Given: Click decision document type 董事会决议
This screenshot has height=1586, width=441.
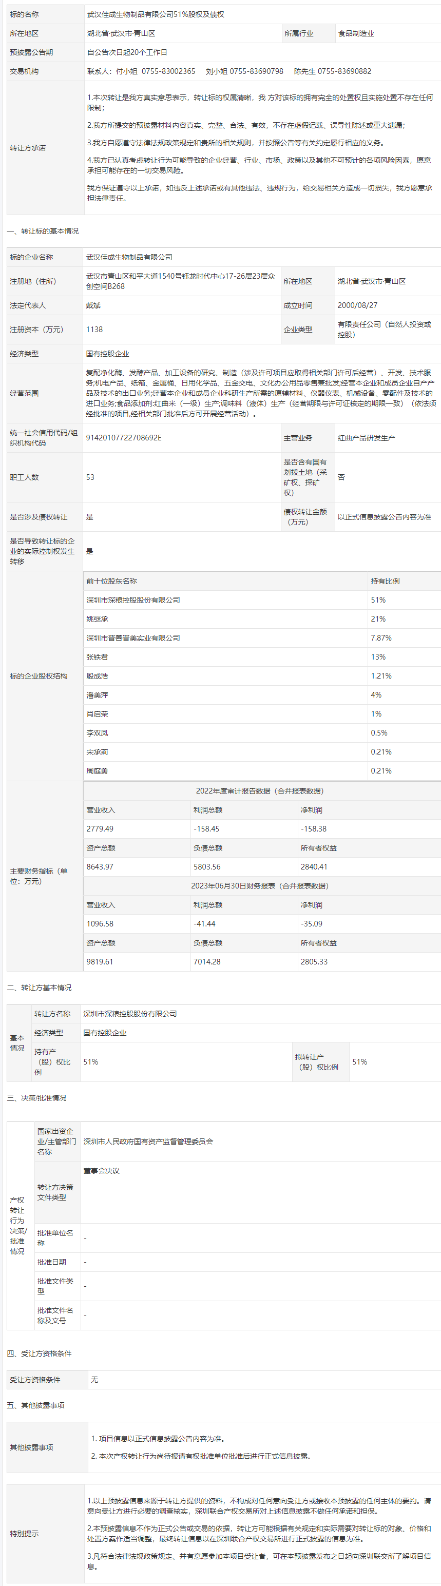Looking at the screenshot, I should 102,1171.
